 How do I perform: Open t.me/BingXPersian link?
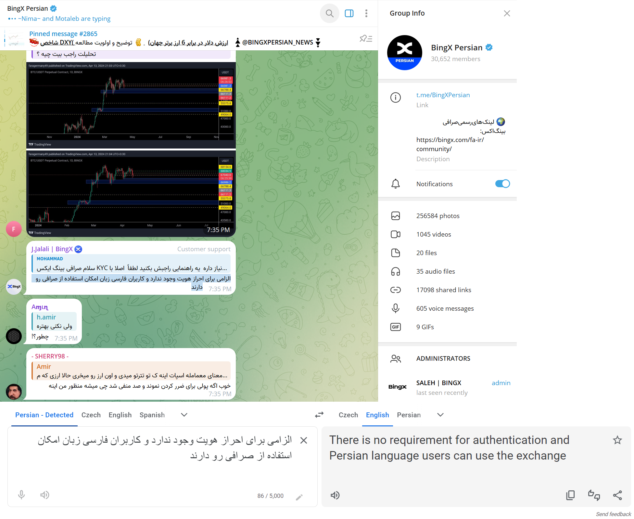(x=443, y=94)
